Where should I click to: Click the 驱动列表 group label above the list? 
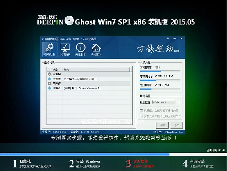tap(49, 62)
